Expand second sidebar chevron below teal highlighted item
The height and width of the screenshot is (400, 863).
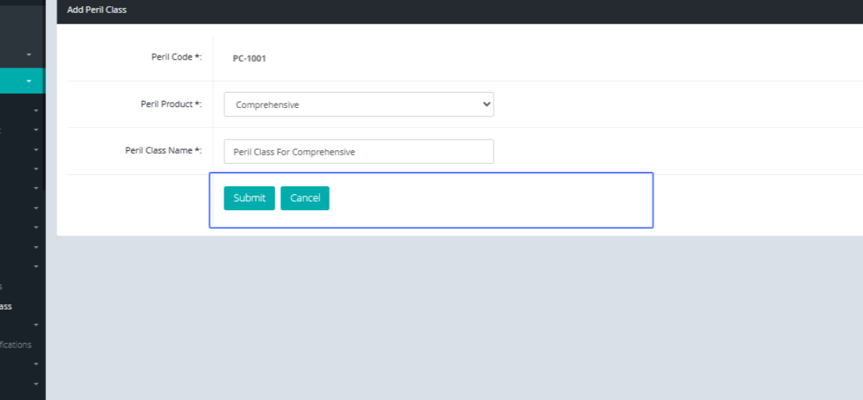[36, 130]
